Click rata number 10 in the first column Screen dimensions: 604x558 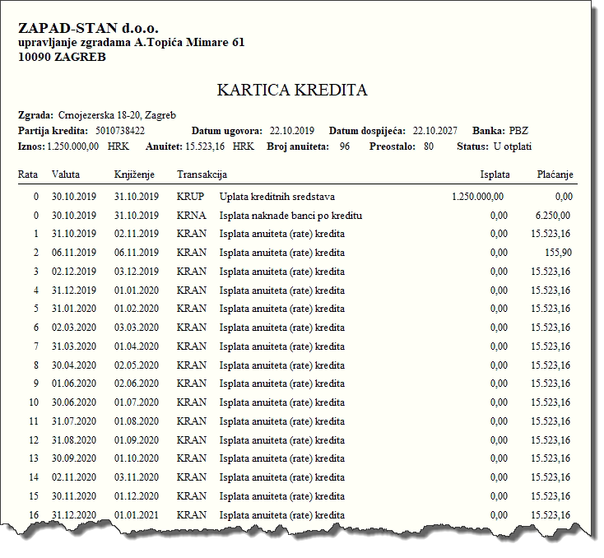pos(34,402)
